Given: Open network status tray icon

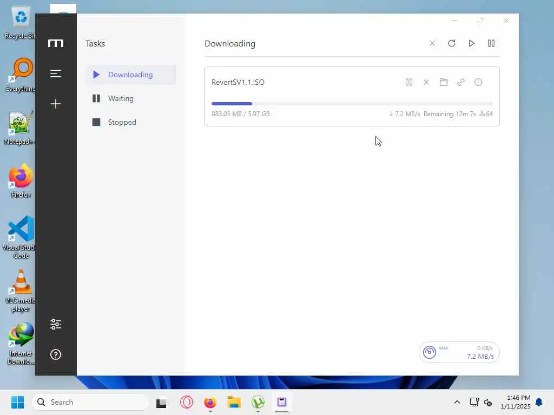Looking at the screenshot, I should click(474, 402).
